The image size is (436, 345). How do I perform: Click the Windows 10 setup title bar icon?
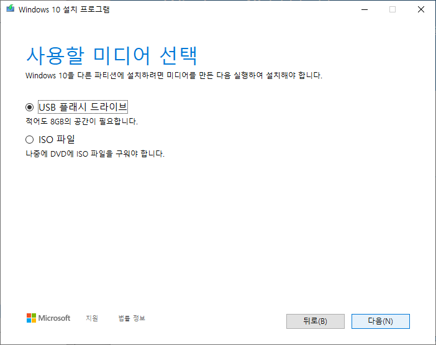coord(11,9)
